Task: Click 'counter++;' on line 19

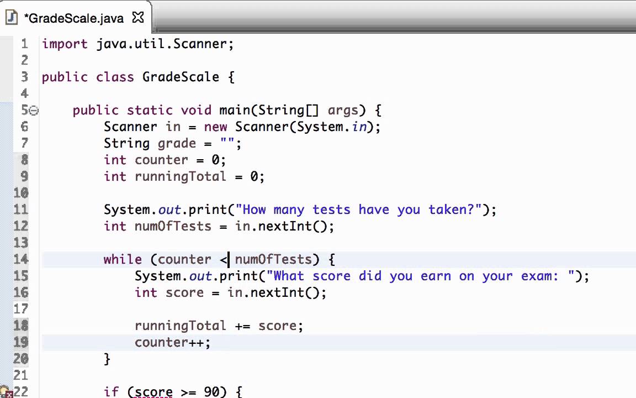Action: 172,342
